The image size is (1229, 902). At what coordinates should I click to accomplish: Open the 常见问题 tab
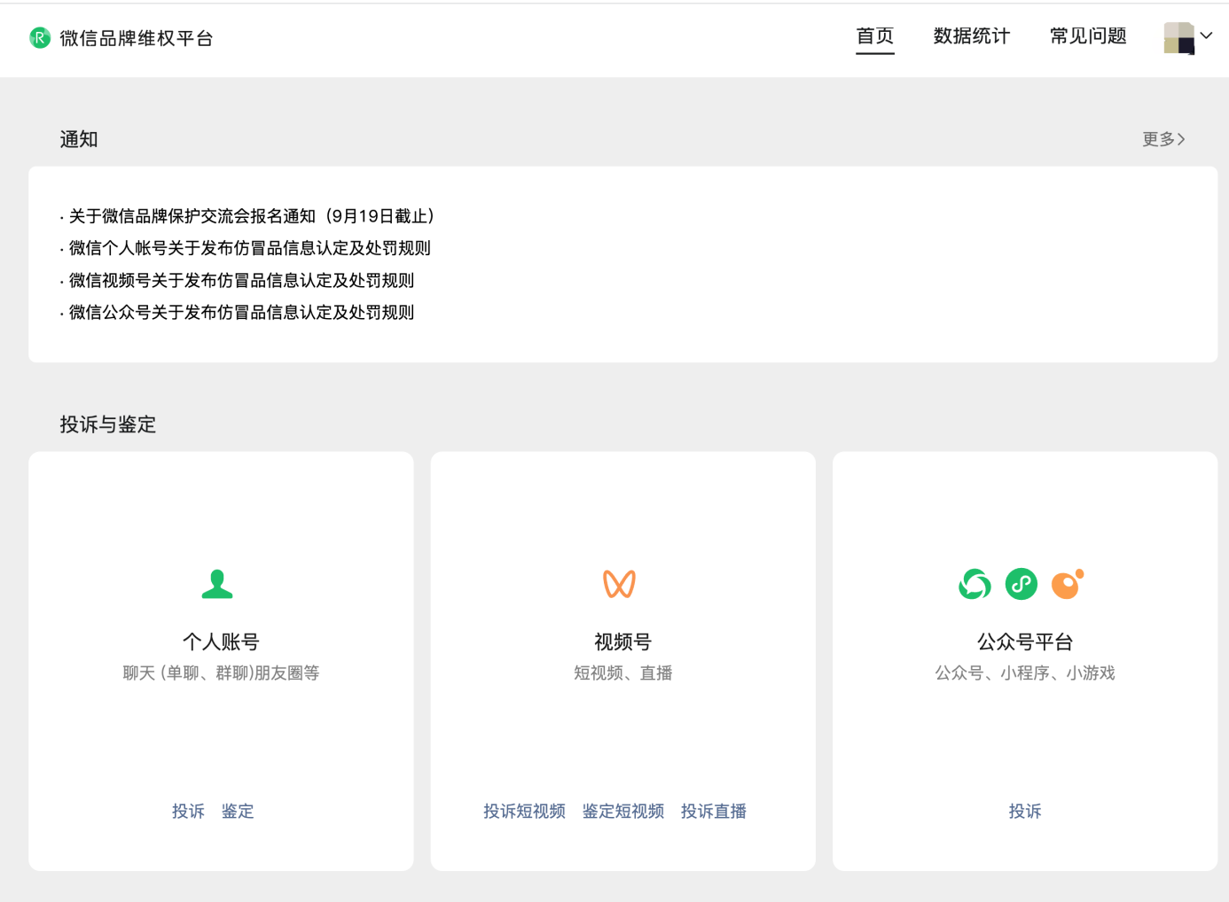click(1088, 36)
